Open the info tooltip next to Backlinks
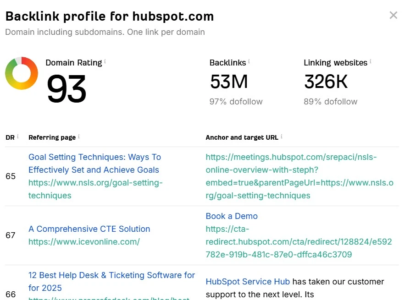Image resolution: width=416 pixels, height=300 pixels. 250,62
